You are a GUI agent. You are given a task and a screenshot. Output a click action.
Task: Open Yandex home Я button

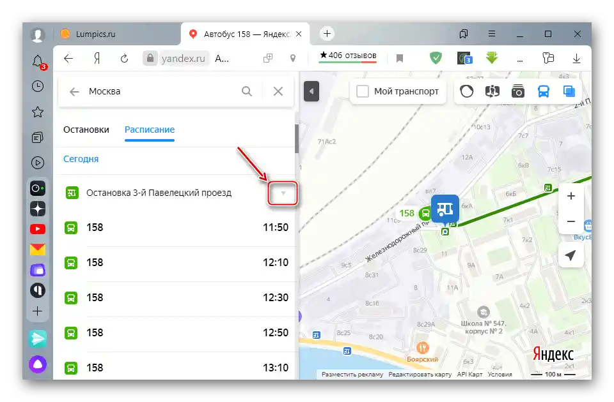click(97, 59)
